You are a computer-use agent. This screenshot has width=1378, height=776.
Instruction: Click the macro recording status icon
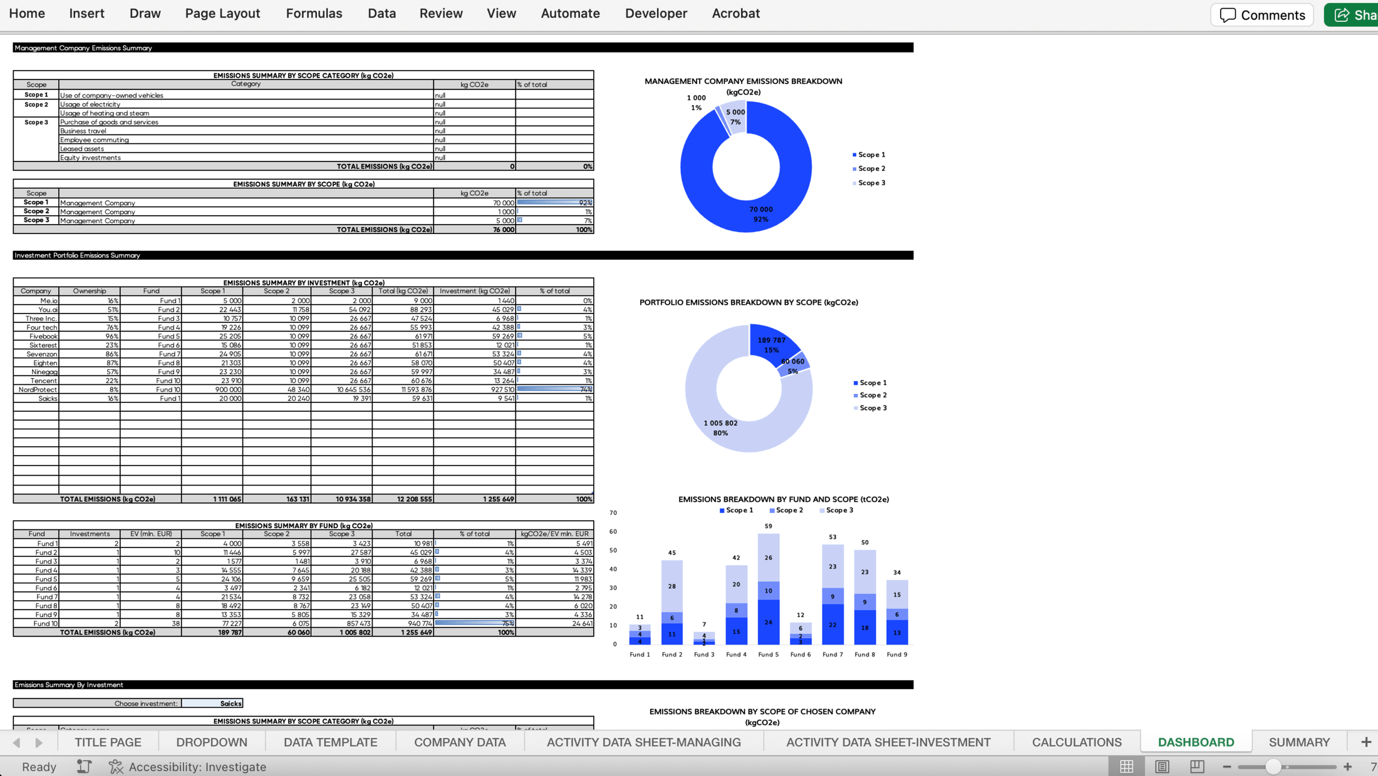(x=84, y=767)
